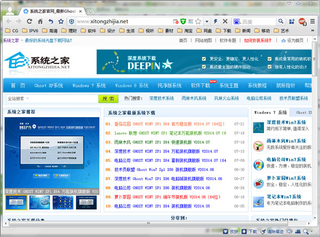Select the second slideshow thumbnail

(x=39, y=202)
